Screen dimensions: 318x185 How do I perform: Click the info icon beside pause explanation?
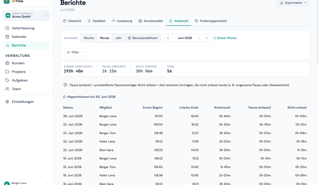(65, 85)
